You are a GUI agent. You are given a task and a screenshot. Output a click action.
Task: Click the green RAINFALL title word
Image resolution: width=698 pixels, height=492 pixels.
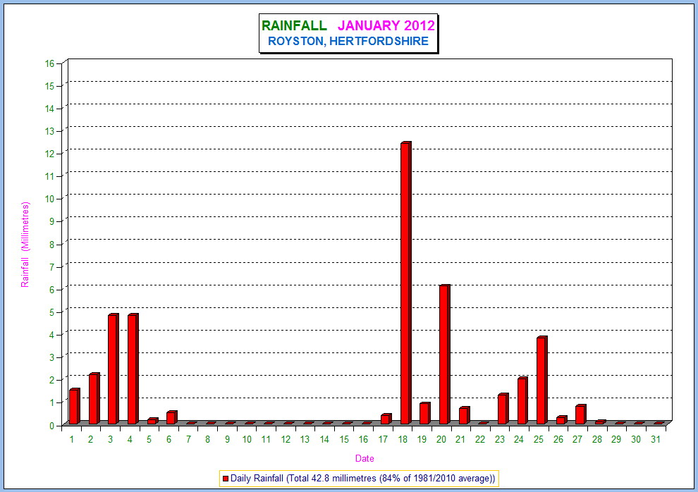coord(294,26)
